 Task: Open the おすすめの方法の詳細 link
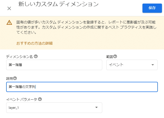(34, 43)
